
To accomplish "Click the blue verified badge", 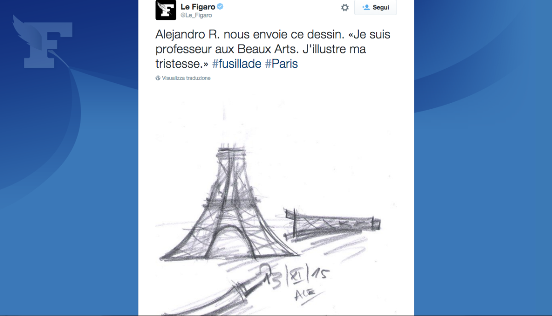I will pos(220,7).
